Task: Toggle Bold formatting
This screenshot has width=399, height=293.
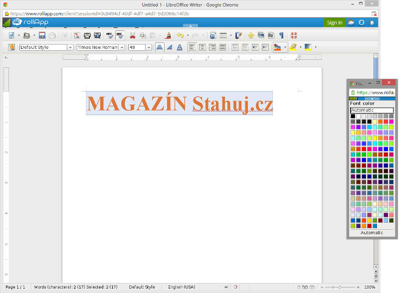Action: tap(160, 47)
